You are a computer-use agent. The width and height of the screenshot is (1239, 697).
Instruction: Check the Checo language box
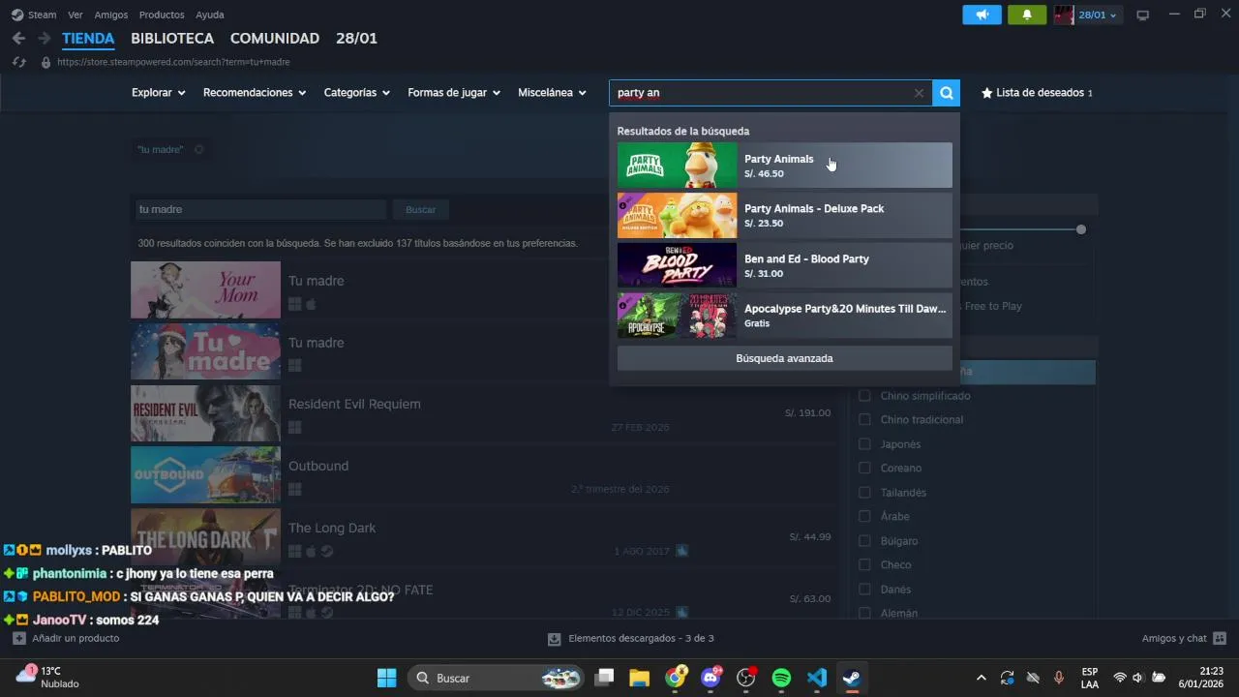865,565
